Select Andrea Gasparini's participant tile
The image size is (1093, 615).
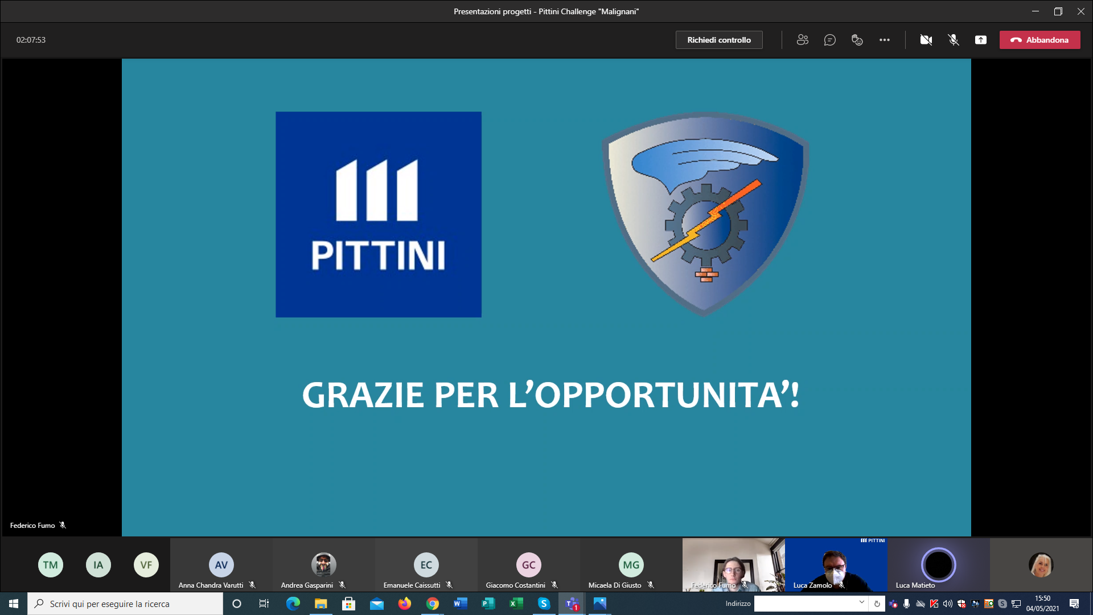pyautogui.click(x=324, y=565)
